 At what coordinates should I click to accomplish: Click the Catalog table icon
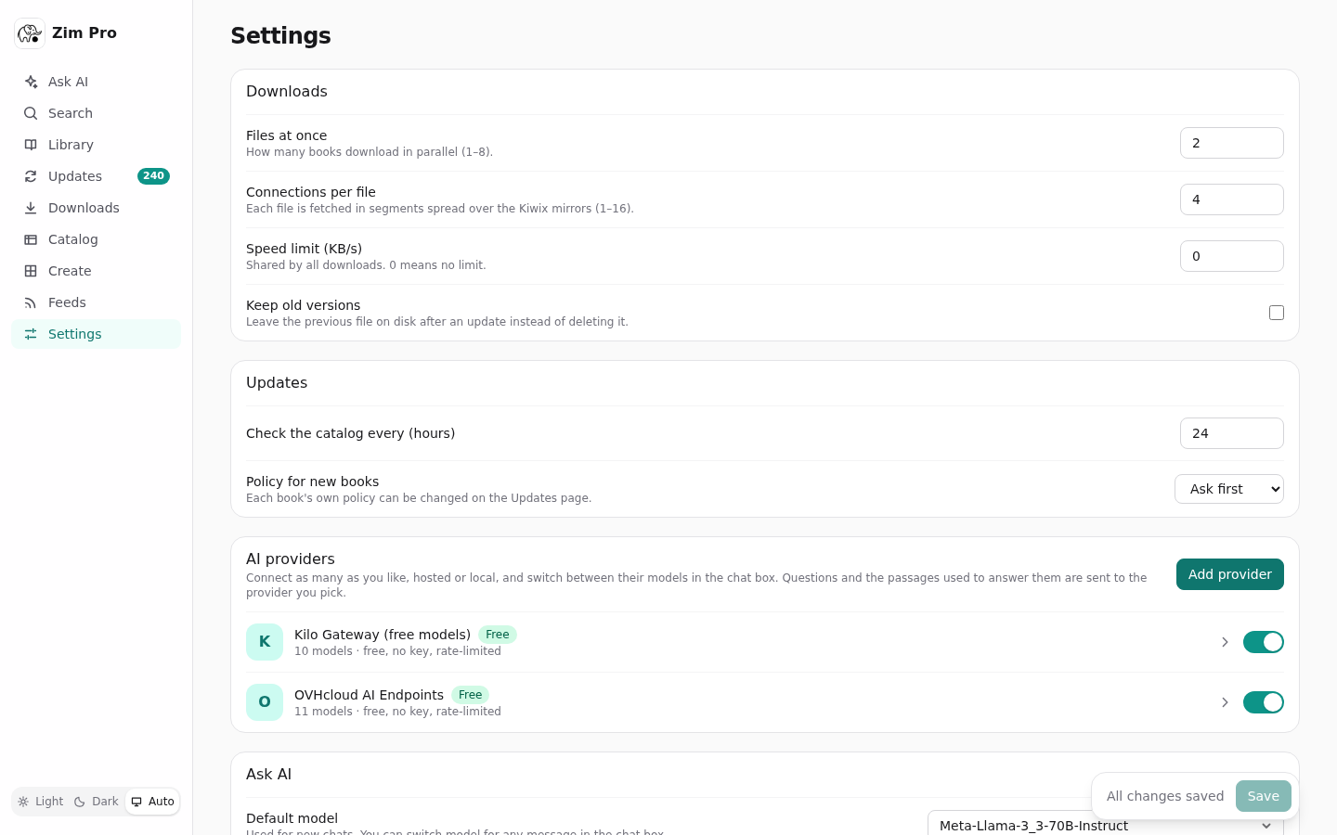pyautogui.click(x=31, y=239)
